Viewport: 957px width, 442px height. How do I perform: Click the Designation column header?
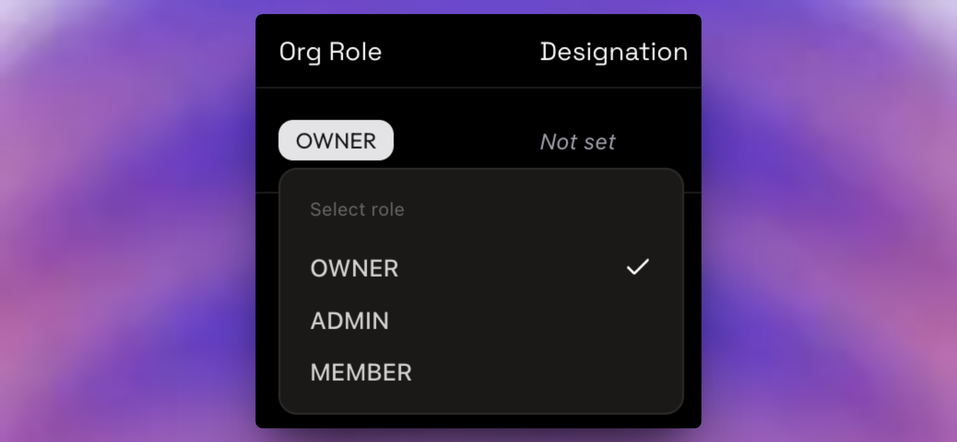coord(614,52)
